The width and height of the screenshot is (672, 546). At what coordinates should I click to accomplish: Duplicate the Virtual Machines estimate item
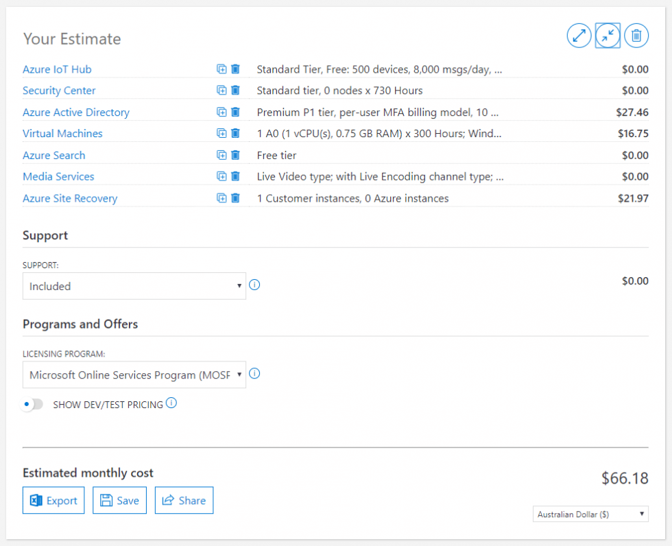pyautogui.click(x=221, y=133)
